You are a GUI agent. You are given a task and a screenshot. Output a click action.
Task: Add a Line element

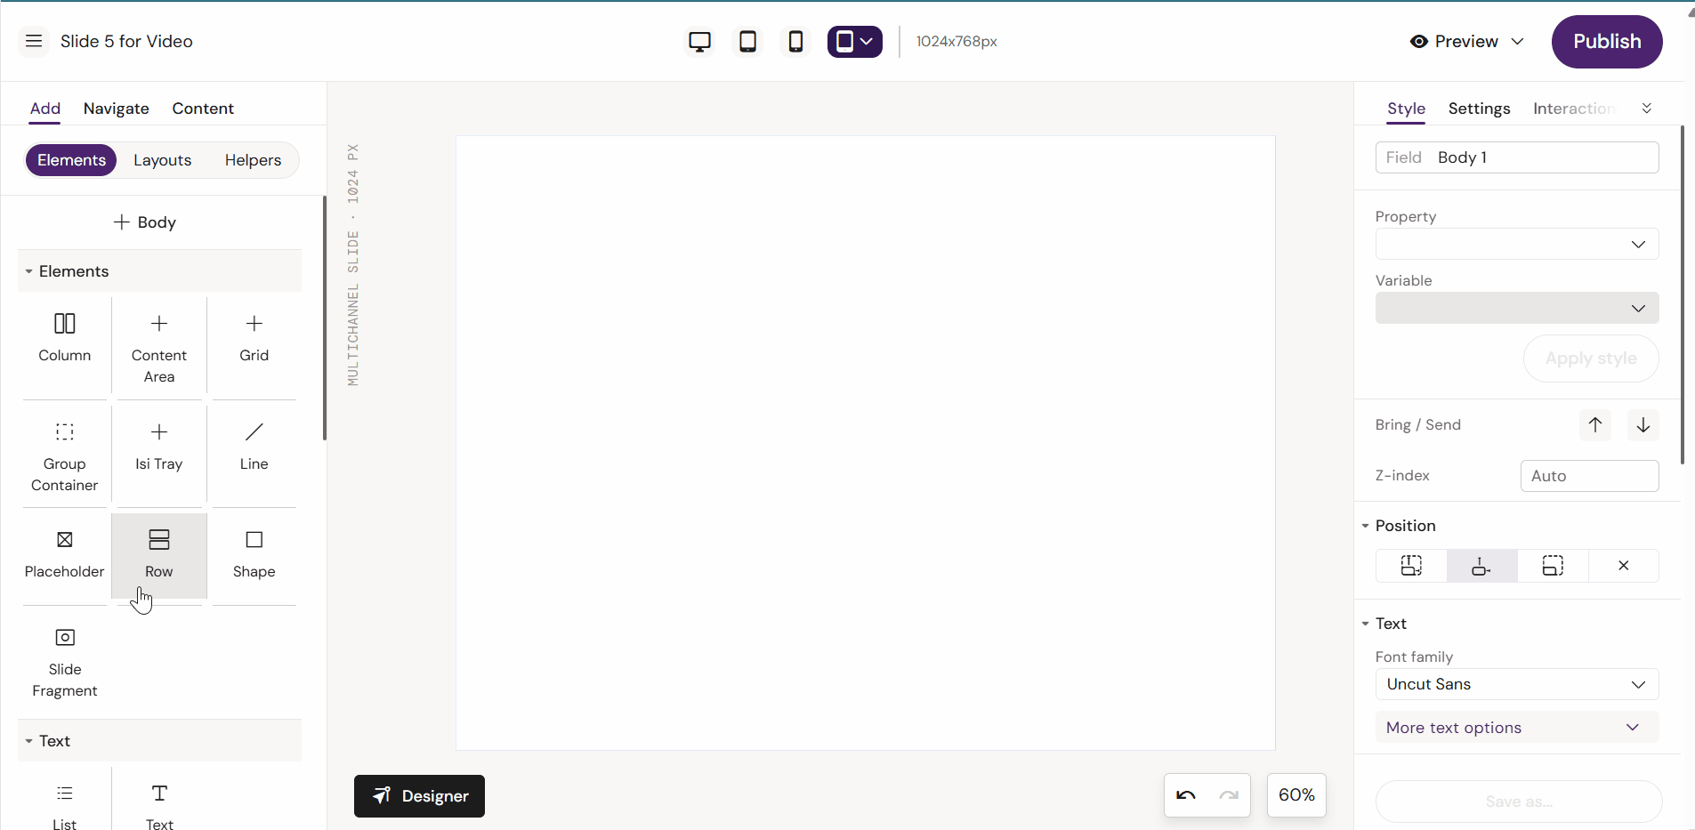pos(254,445)
